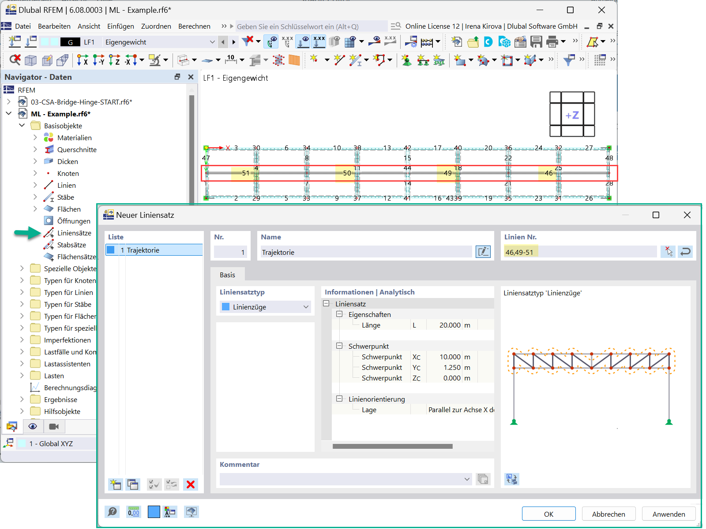Toggle the show loads eye icon
Image resolution: width=706 pixels, height=529 pixels.
(x=304, y=42)
